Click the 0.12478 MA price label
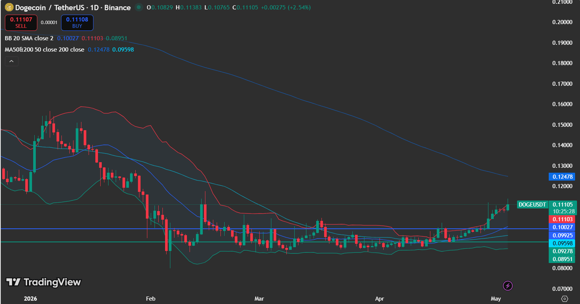 pyautogui.click(x=563, y=176)
